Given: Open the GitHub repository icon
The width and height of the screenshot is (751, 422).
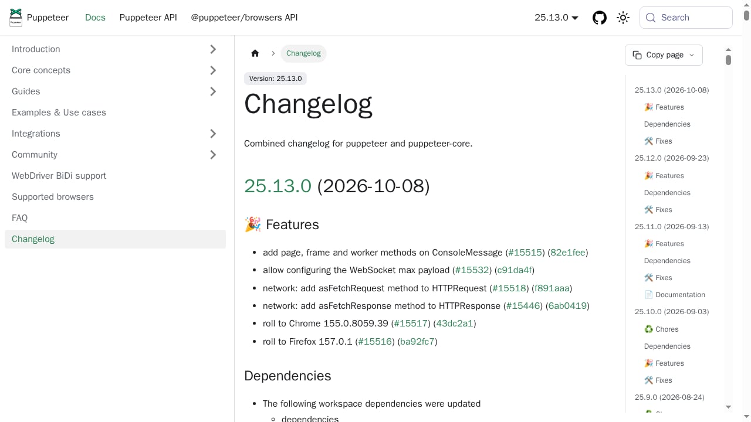Looking at the screenshot, I should [600, 18].
